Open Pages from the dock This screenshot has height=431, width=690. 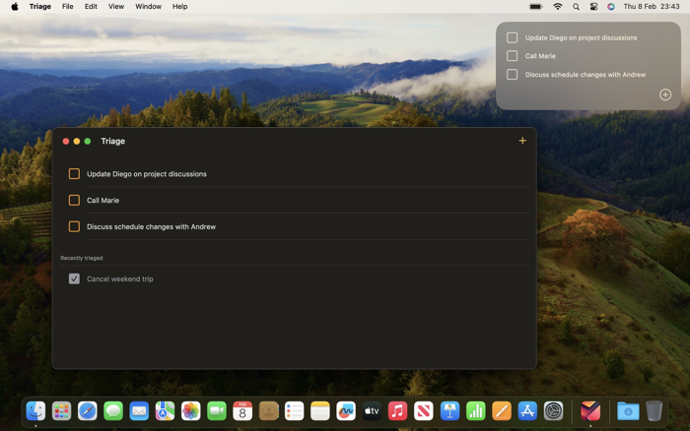tap(502, 411)
